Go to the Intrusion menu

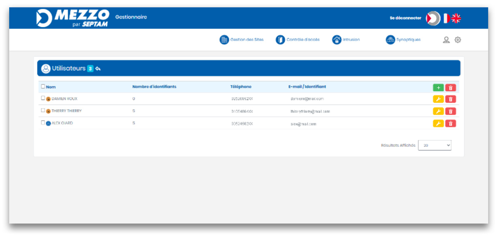click(x=346, y=40)
